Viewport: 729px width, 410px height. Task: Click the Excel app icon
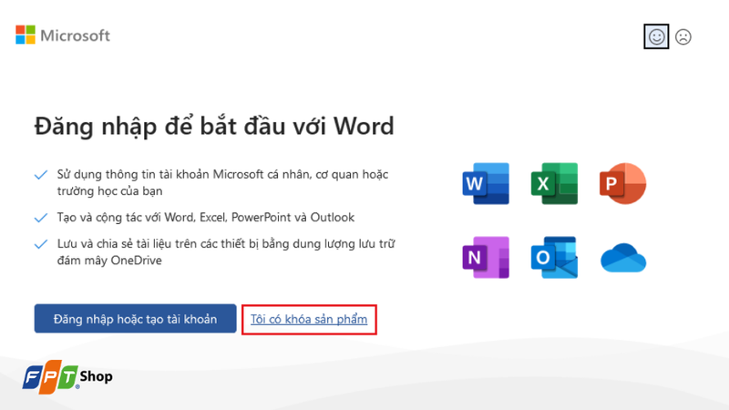(554, 183)
